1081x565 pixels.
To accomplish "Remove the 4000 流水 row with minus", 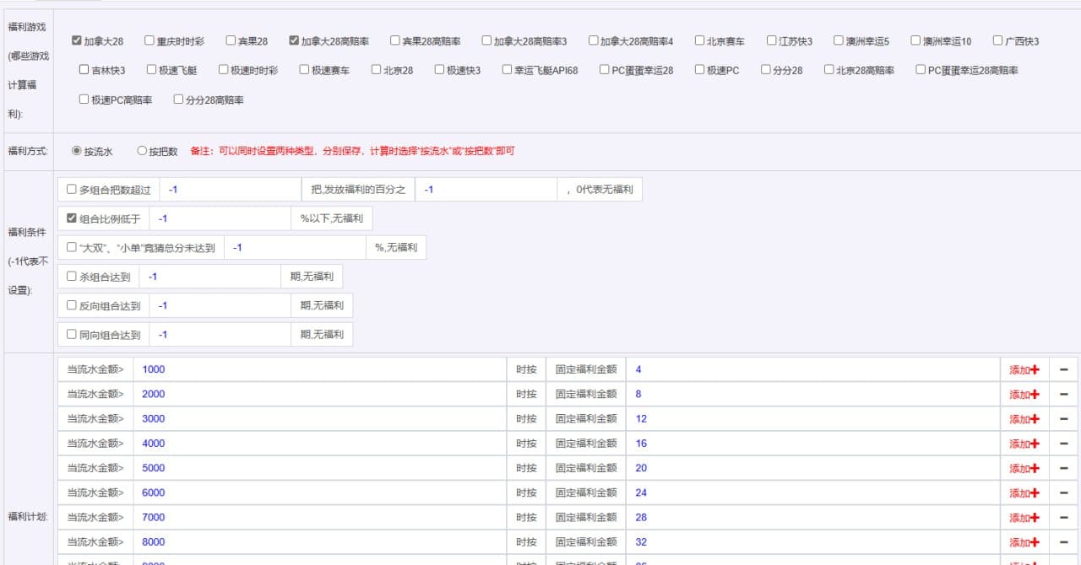I will pyautogui.click(x=1063, y=444).
